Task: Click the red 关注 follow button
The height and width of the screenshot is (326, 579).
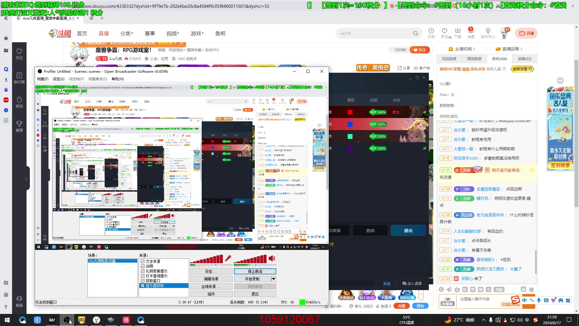Action: click(419, 50)
